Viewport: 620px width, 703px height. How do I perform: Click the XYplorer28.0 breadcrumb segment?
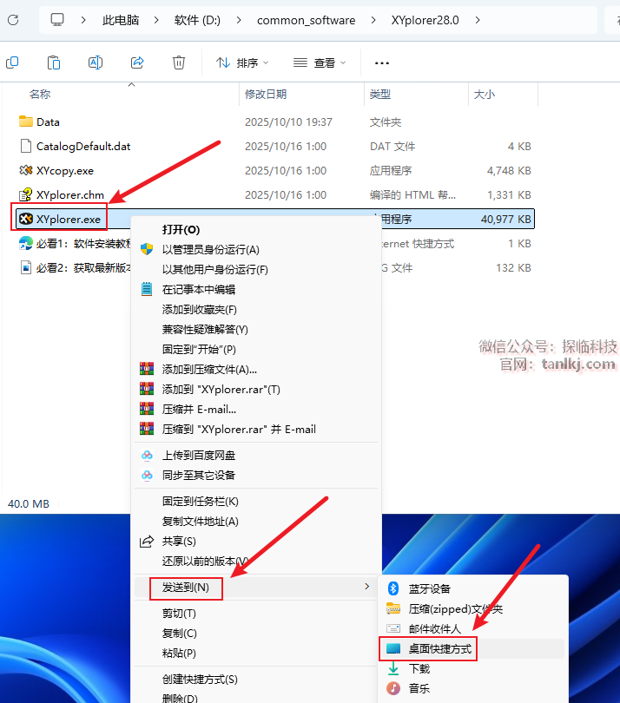[x=425, y=20]
